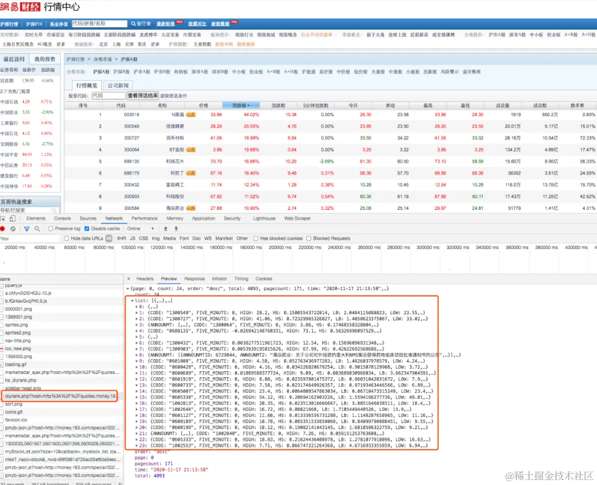This screenshot has height=485, width=597.
Task: Expand list item 9 with CODE 0601008
Action: tap(137, 361)
